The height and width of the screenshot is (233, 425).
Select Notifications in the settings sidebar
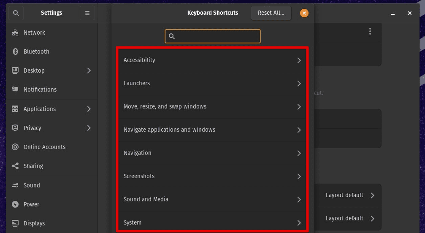[51, 89]
